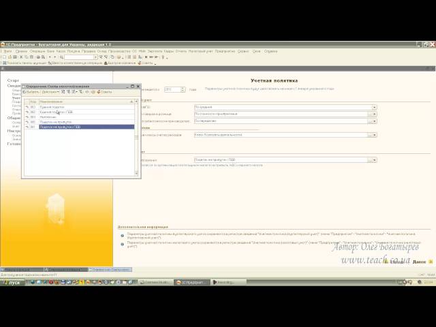
Task: Open the Покупка menu
Action: coord(74,52)
